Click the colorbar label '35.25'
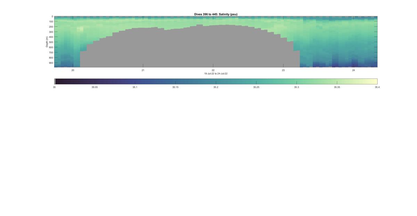Image resolution: width=417 pixels, height=216 pixels. [256, 87]
